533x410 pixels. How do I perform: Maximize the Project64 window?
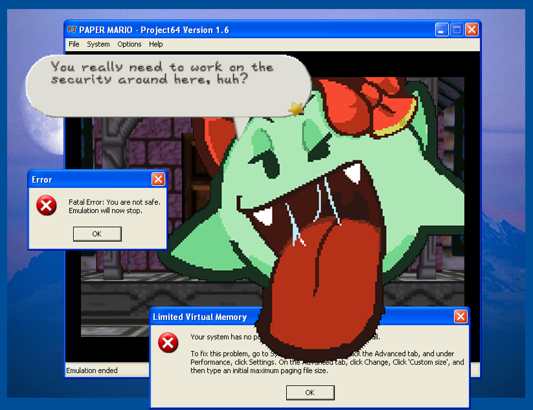click(457, 30)
